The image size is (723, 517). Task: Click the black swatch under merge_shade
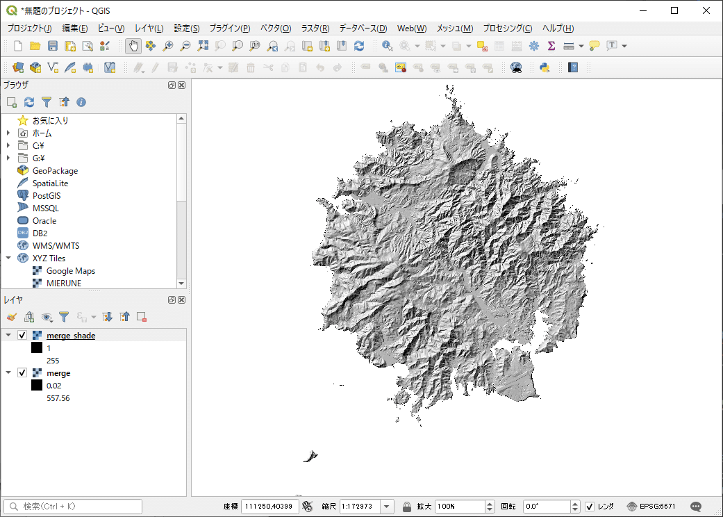tap(37, 348)
